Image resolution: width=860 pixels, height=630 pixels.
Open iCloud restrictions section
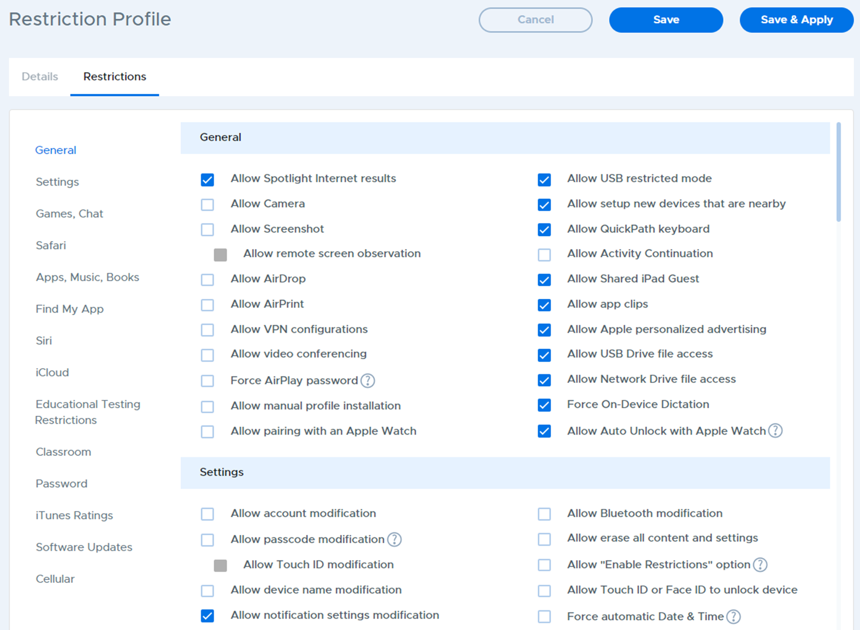click(x=52, y=372)
